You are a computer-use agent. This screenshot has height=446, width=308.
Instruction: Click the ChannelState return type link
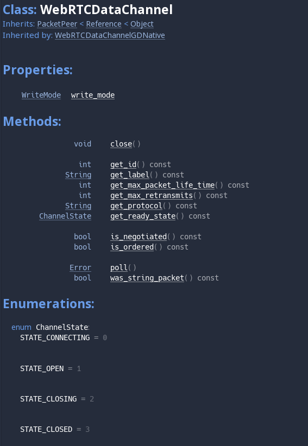point(65,216)
